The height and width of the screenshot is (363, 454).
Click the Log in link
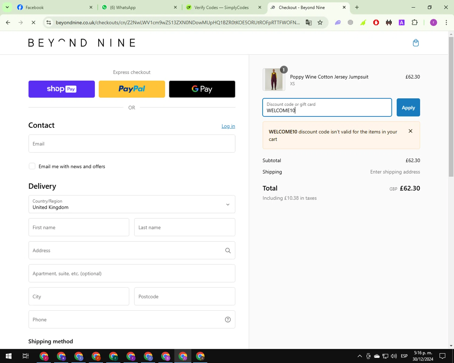point(228,126)
